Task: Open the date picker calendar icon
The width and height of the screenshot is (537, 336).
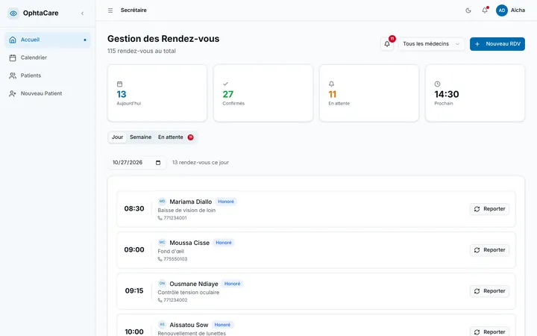Action: pos(158,163)
